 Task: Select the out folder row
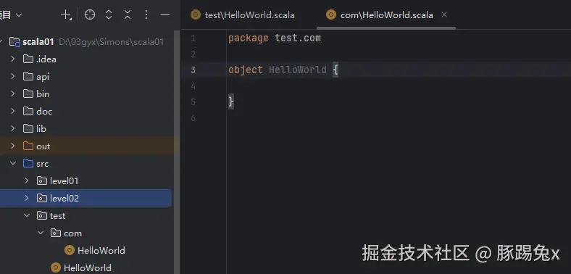(86, 146)
